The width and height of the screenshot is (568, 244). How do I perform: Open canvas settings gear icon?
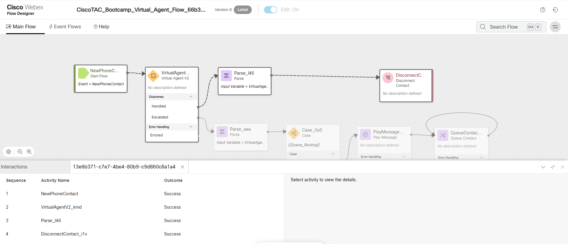(x=9, y=152)
